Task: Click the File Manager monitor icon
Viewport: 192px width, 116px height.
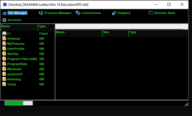Action: 4,13
